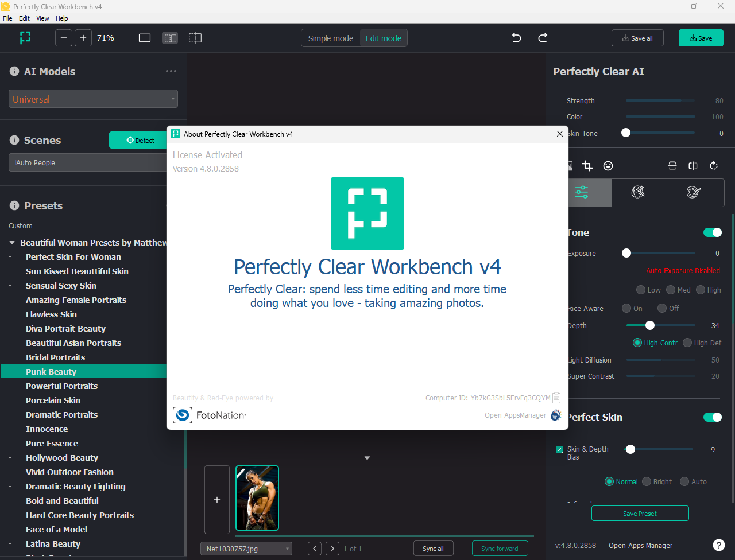The width and height of the screenshot is (735, 560).
Task: Select the Med radio option
Action: (x=671, y=290)
